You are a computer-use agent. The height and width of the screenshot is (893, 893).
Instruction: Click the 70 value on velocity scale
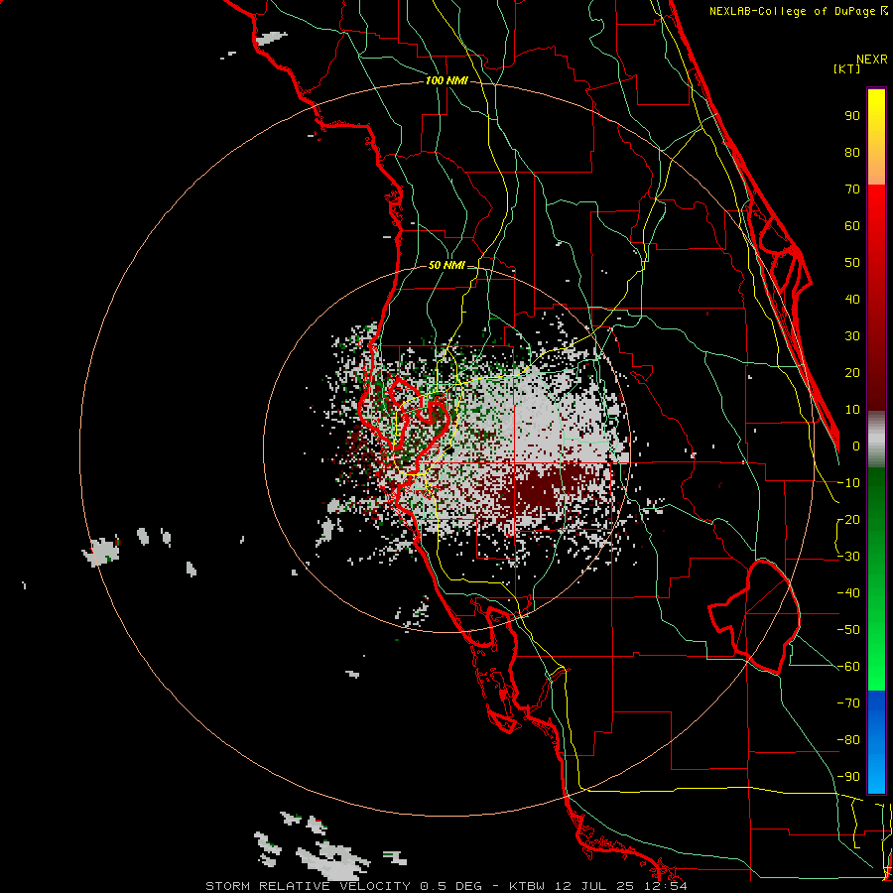[x=852, y=190]
